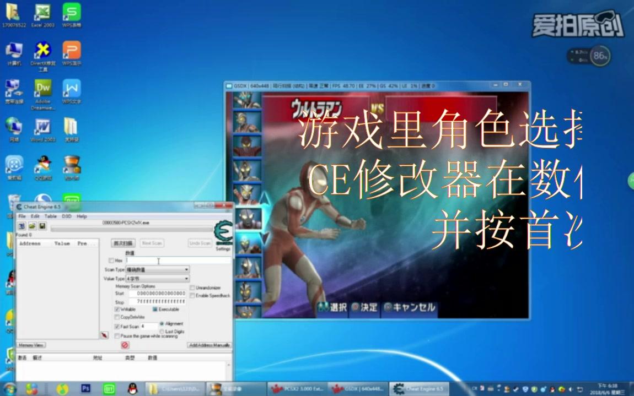Click the QQ penguin icon in taskbar

tap(132, 389)
